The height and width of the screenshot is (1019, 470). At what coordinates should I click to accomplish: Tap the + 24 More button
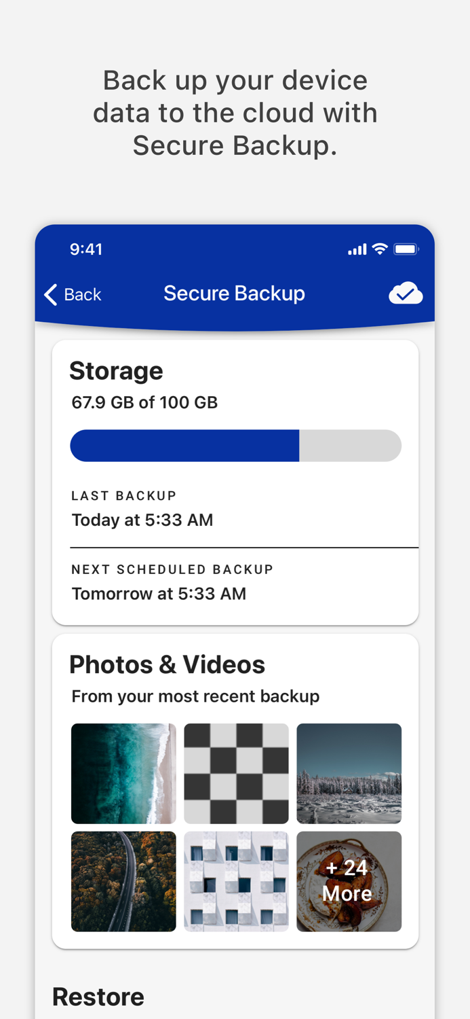[349, 881]
